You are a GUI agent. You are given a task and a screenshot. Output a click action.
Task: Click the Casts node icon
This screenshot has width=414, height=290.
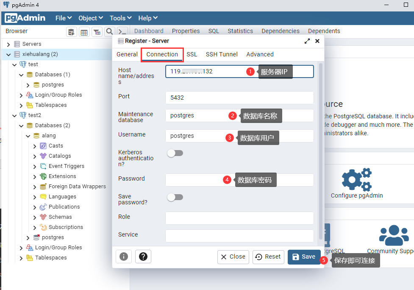pos(43,146)
